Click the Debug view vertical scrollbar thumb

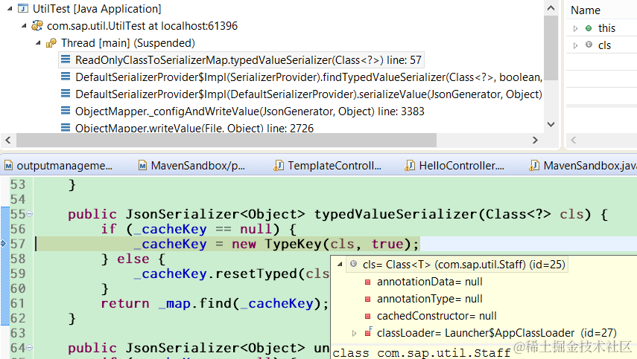[x=551, y=48]
